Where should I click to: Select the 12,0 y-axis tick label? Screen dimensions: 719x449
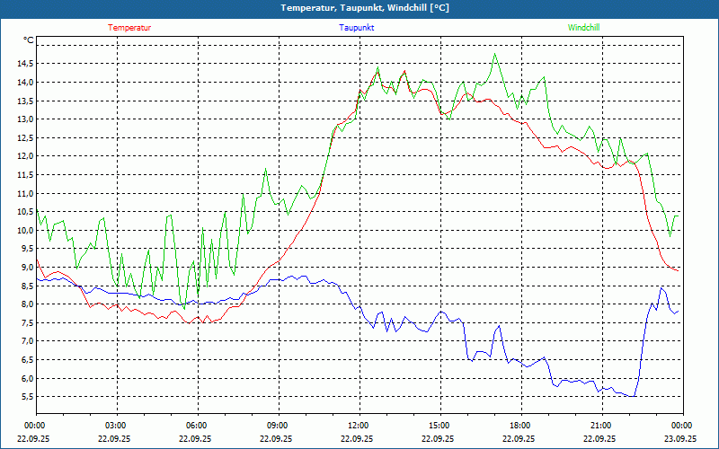click(23, 156)
